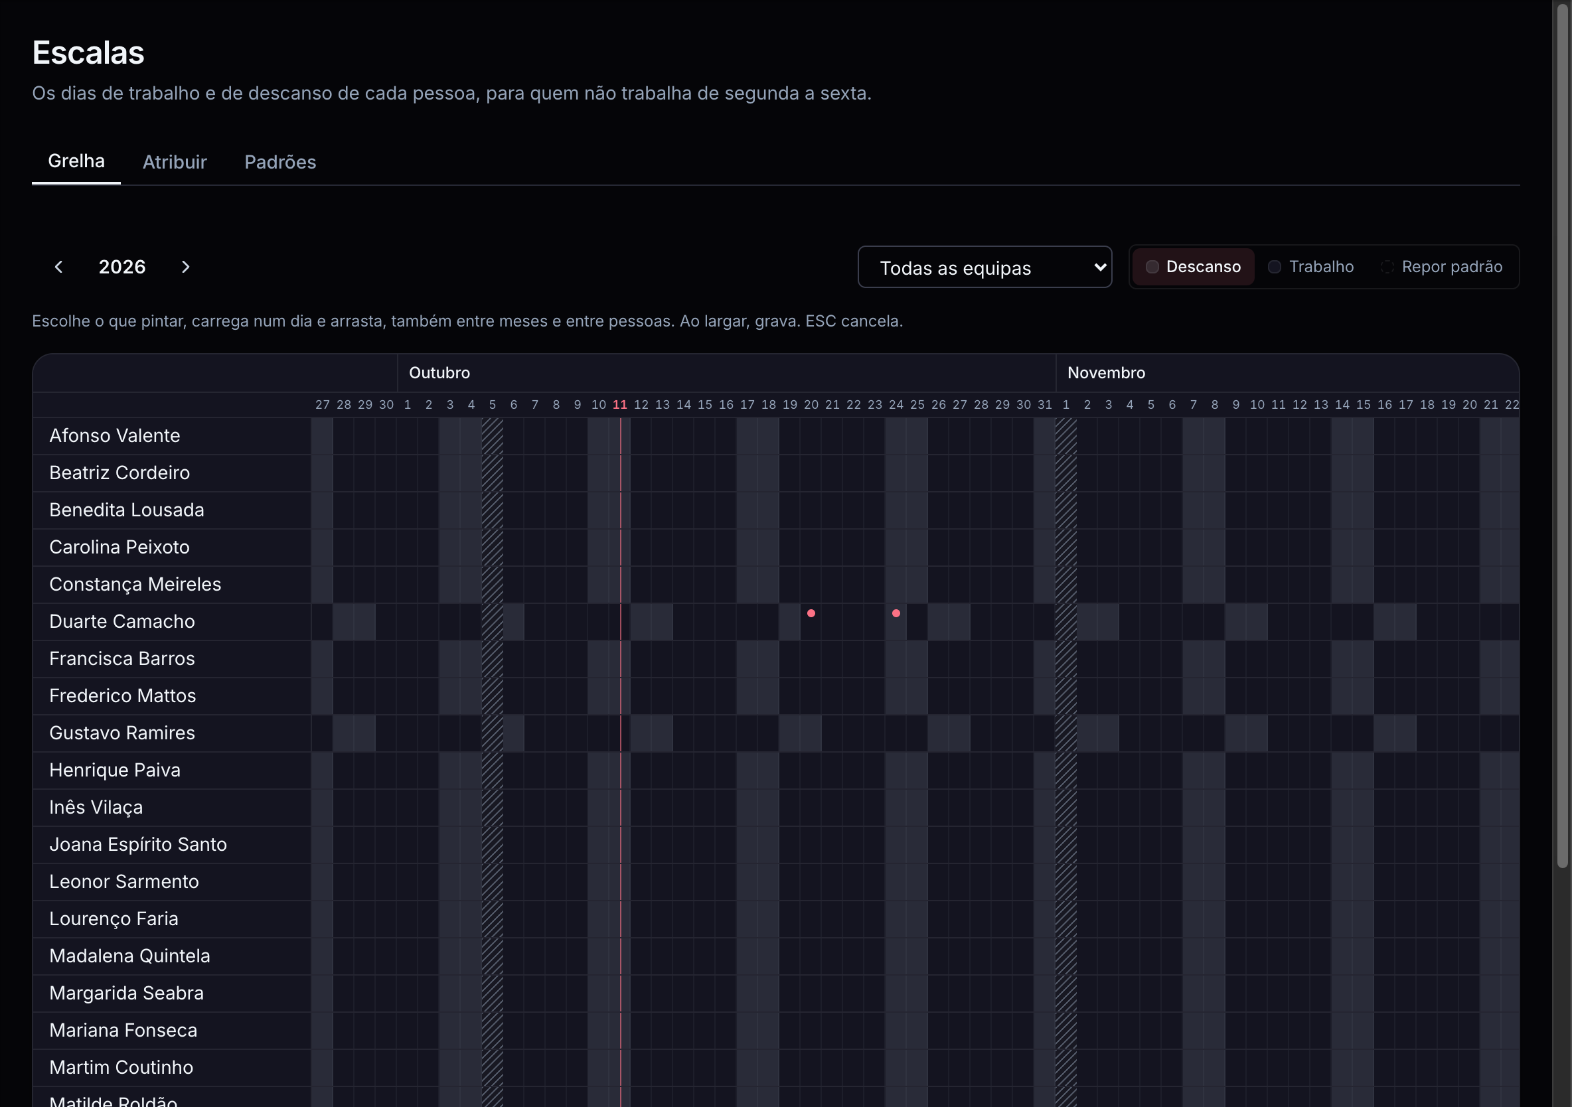Open the Todas as equipas dropdown

point(984,267)
